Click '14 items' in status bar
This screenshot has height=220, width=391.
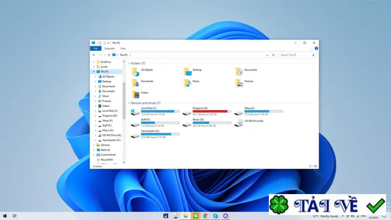coord(97,166)
